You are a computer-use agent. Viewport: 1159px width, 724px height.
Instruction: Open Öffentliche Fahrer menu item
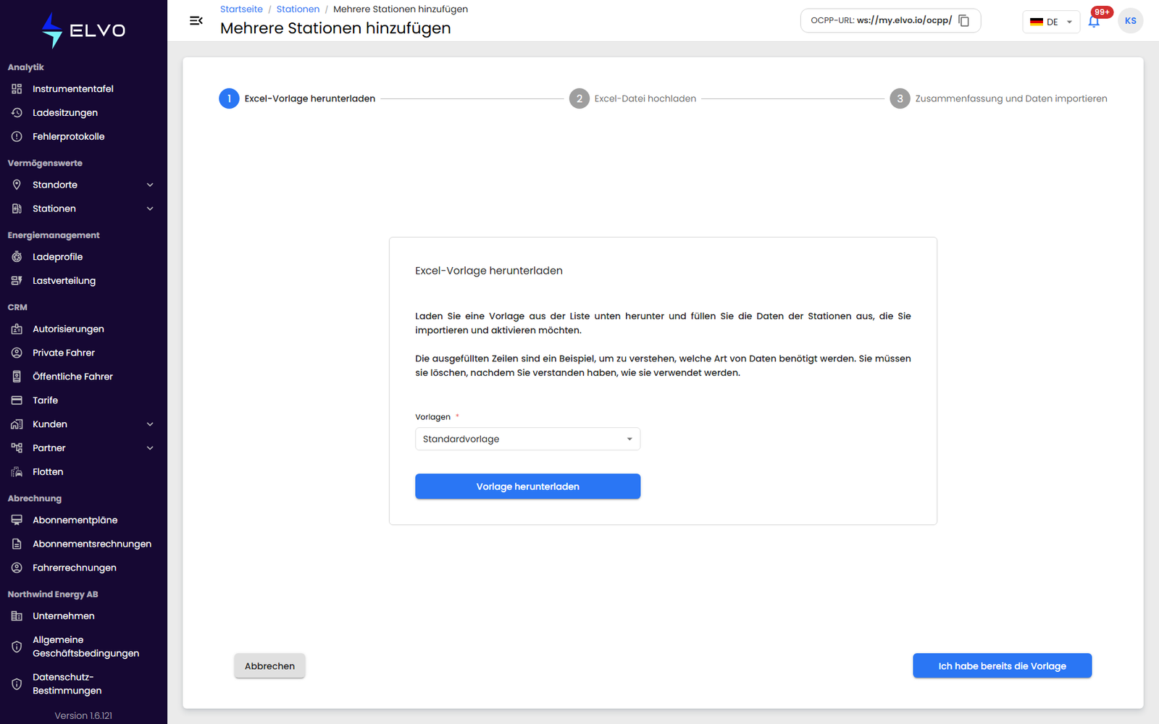83,376
